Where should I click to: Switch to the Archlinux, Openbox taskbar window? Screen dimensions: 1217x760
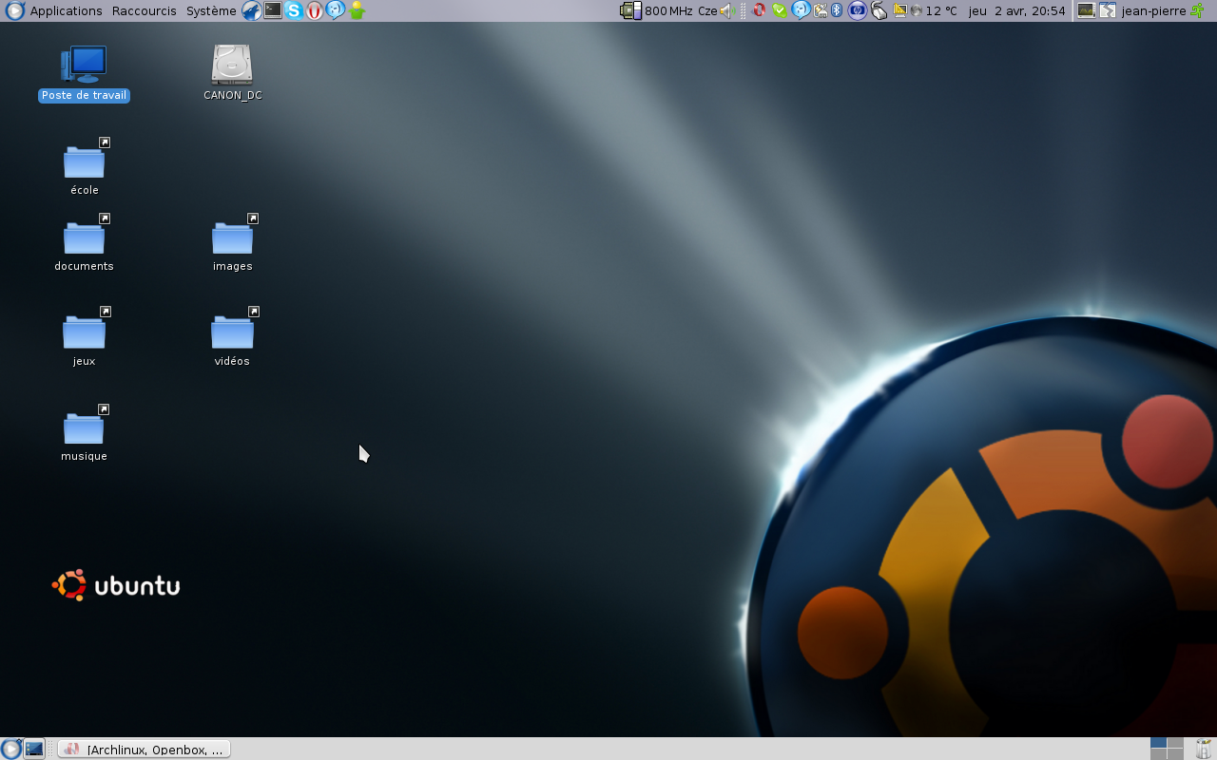pos(144,749)
